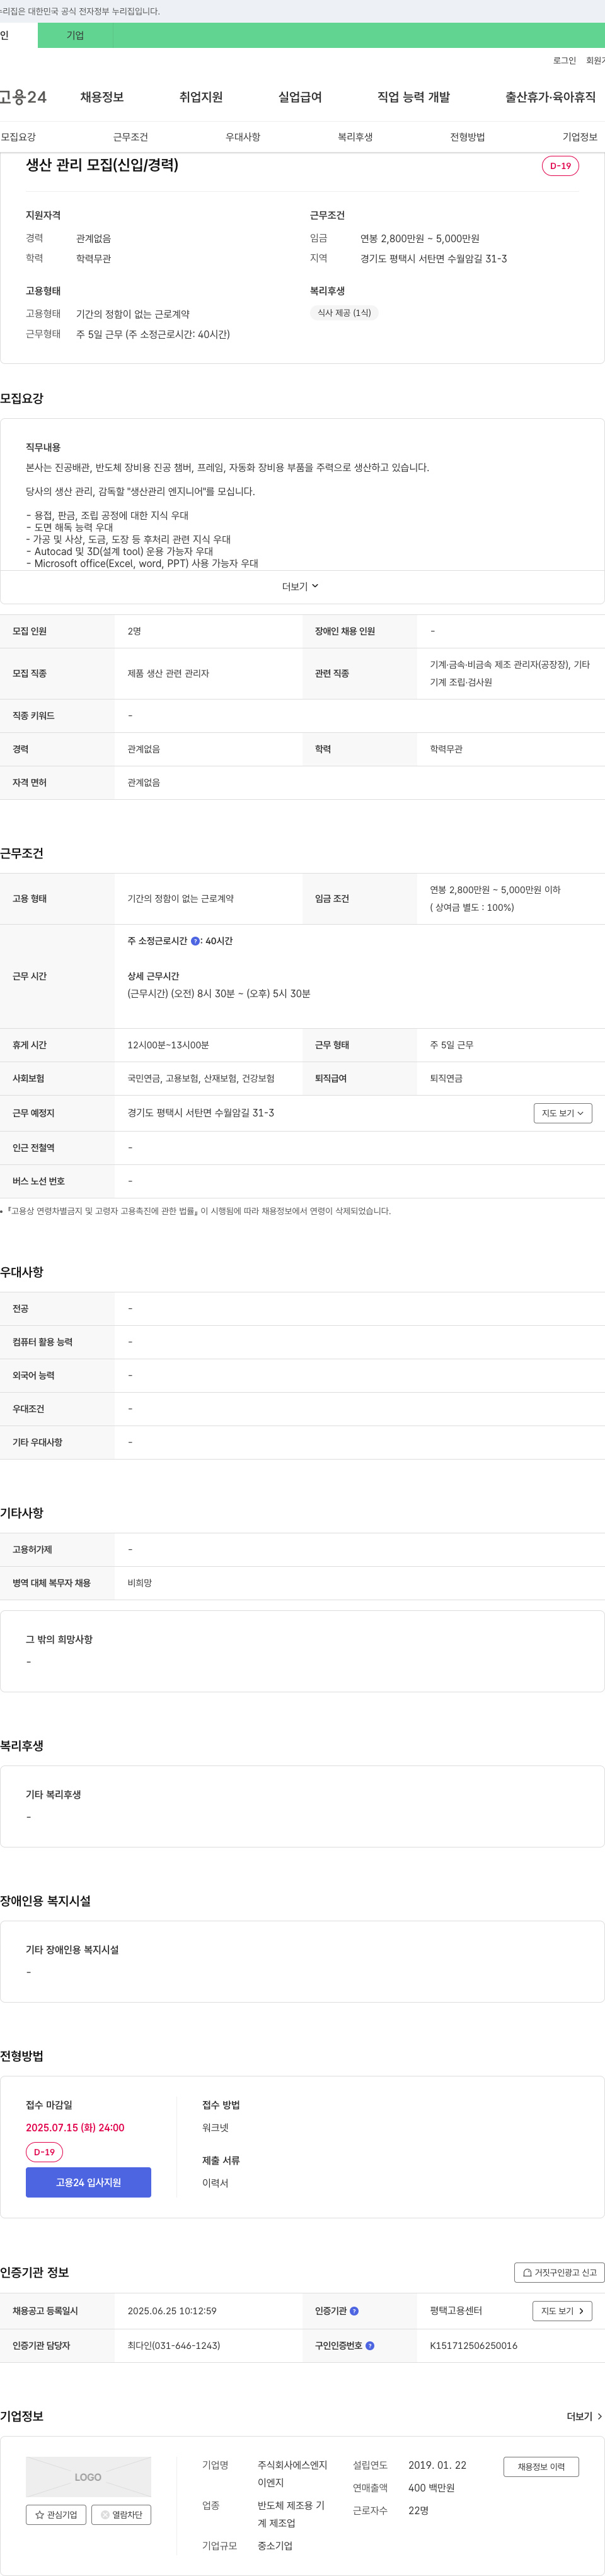605x2576 pixels.
Task: Select the job title 생산 관리 모집(신입/경력)
Action: click(102, 165)
